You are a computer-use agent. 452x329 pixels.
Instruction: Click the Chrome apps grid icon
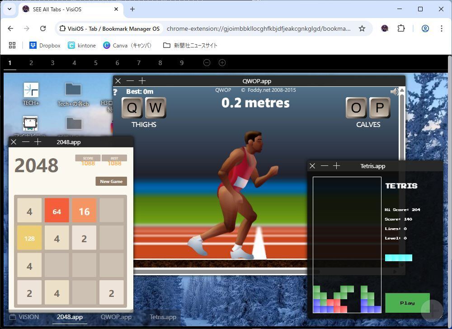12,45
